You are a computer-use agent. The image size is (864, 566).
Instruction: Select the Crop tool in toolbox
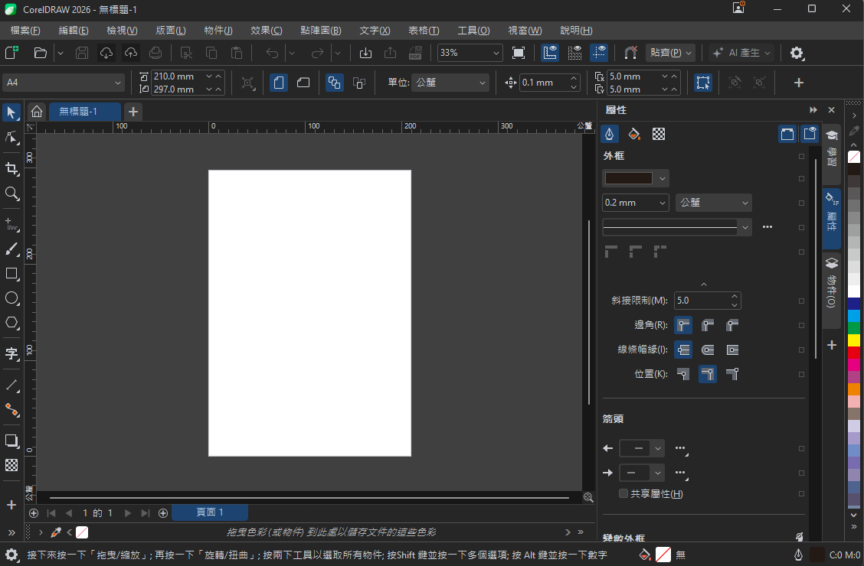tap(11, 168)
